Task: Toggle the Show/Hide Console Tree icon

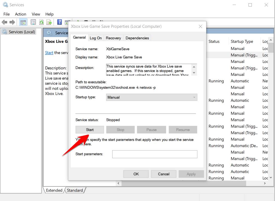Action: pos(23,22)
